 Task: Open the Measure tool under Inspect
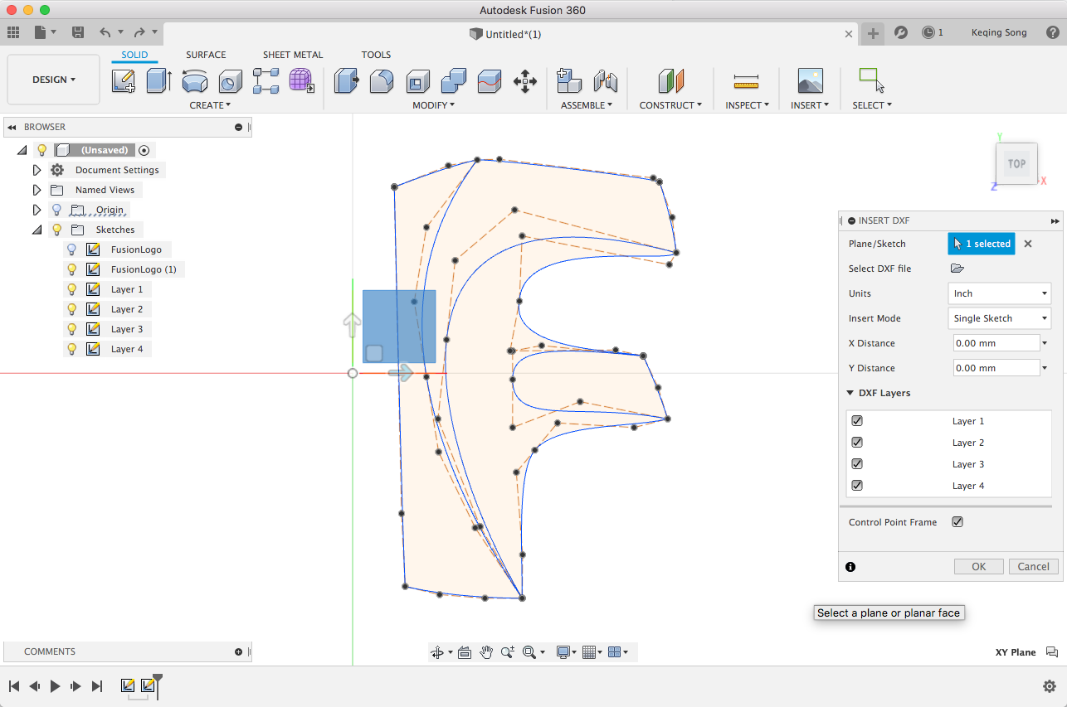746,81
